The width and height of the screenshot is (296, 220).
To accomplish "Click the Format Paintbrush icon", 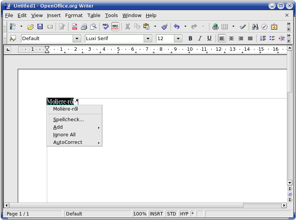I will [x=164, y=27].
